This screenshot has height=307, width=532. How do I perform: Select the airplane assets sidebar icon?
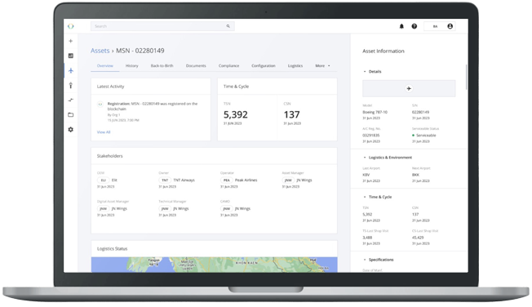coord(70,71)
